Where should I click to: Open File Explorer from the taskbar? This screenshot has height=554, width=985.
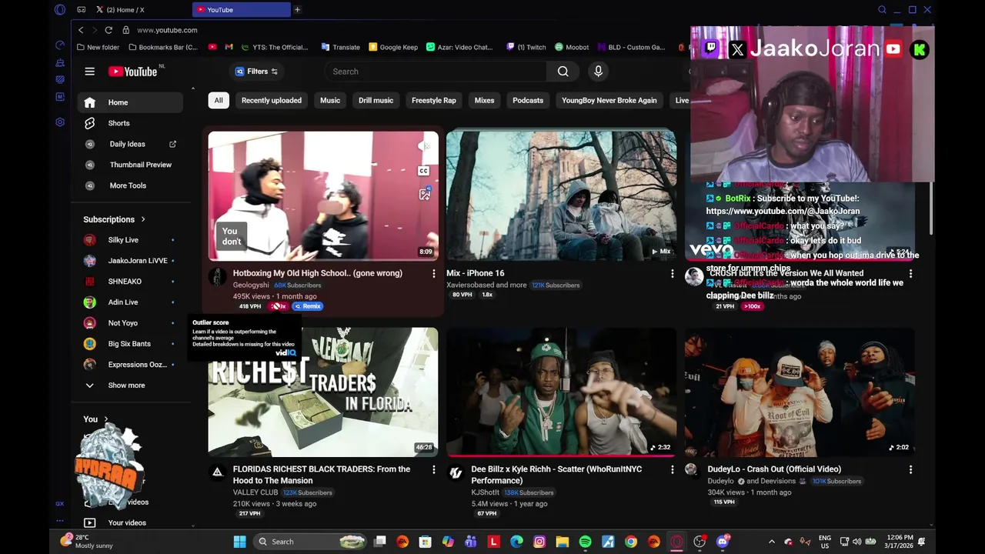click(562, 542)
